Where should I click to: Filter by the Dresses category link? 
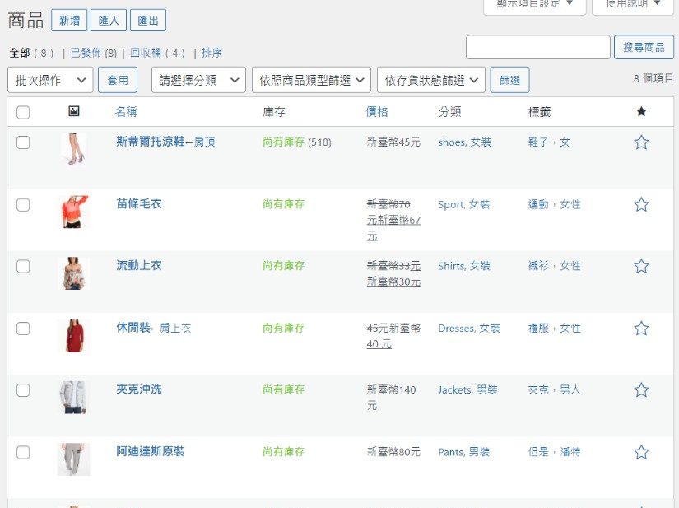coord(457,329)
